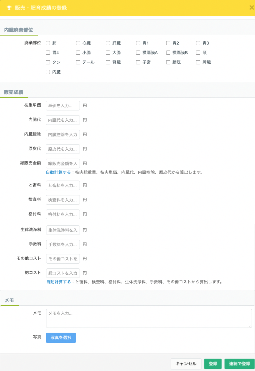Close the 販売・肥育成績の登録 dialog
This screenshot has height=371, width=255.
[252, 8]
